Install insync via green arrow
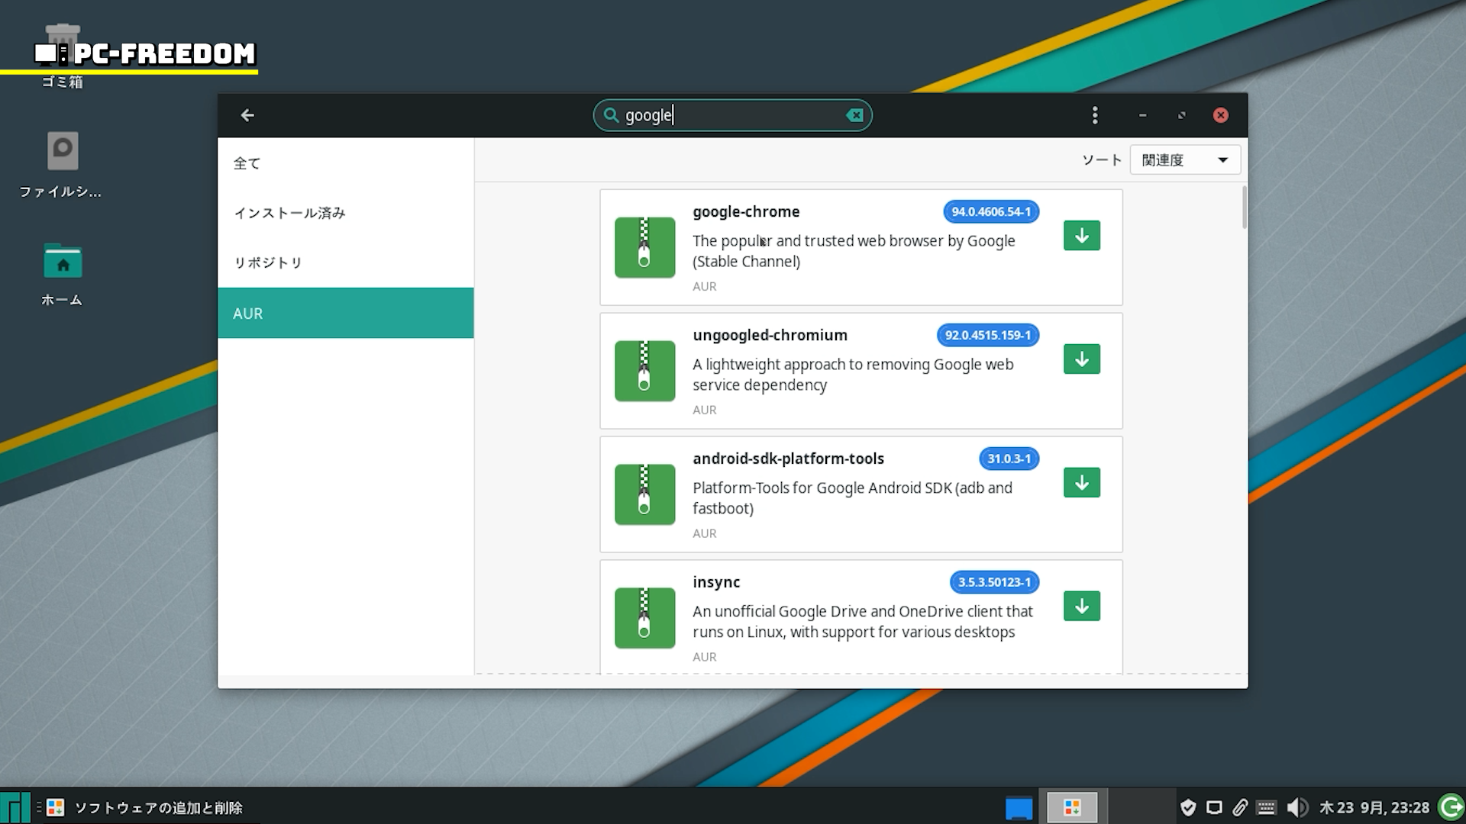This screenshot has width=1466, height=824. click(1081, 607)
